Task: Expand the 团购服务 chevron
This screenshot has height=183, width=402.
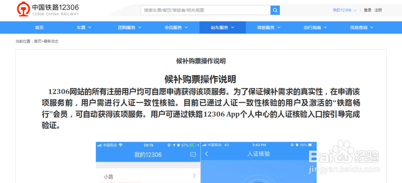Action: pyautogui.click(x=139, y=27)
